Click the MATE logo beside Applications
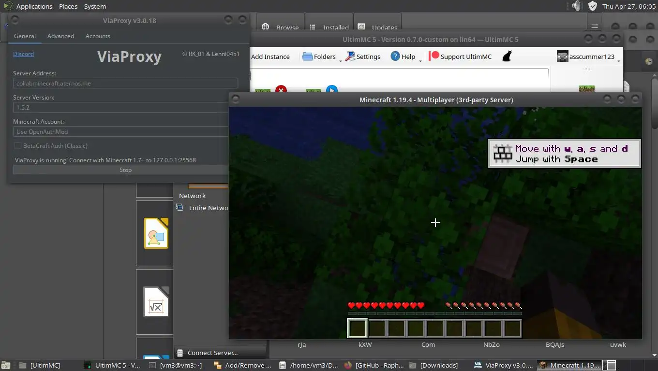This screenshot has width=658, height=371. 8,6
